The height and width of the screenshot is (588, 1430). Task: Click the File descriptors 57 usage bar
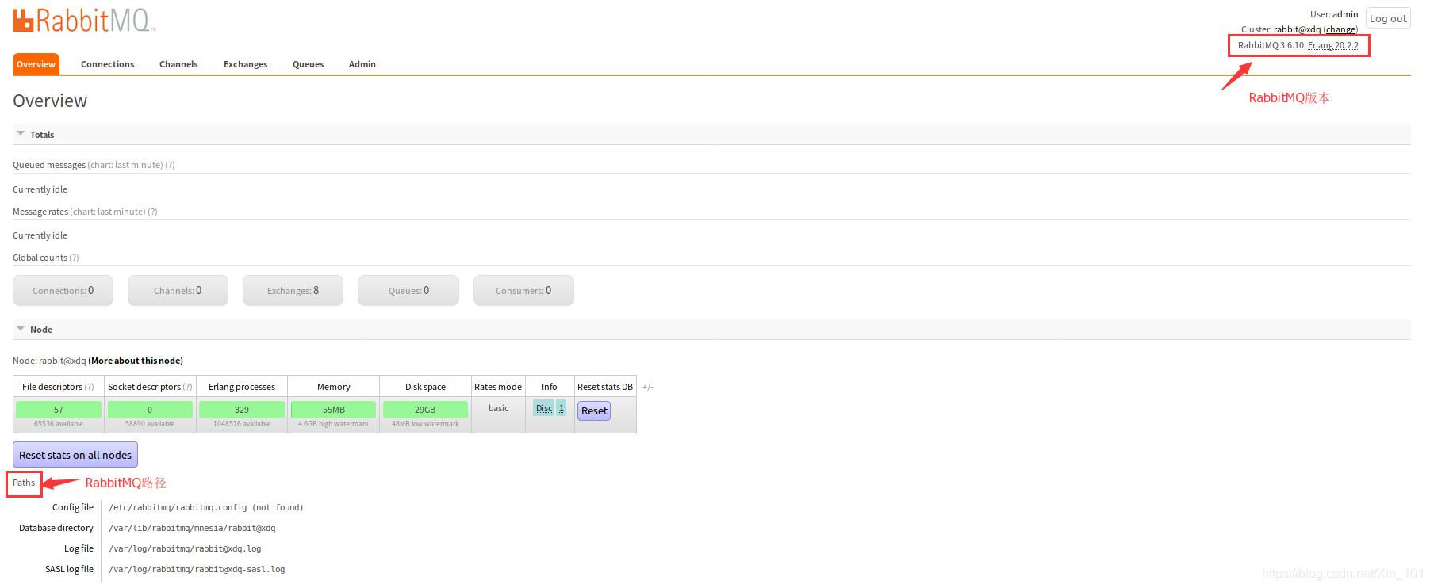(59, 410)
